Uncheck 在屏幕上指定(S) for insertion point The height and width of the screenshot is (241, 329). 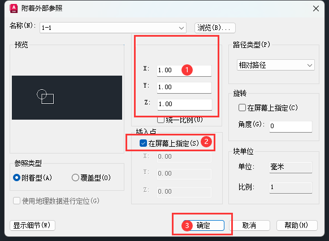[x=143, y=143]
